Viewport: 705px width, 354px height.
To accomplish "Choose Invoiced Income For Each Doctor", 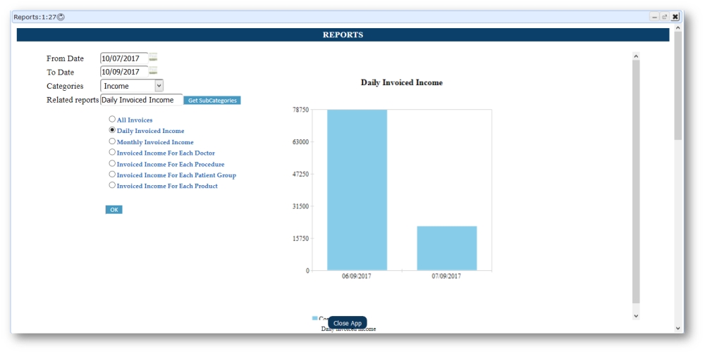I will pos(112,152).
